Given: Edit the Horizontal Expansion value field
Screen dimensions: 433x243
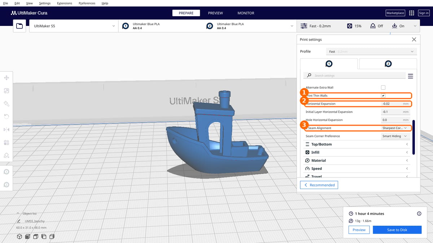Looking at the screenshot, I should (395, 104).
